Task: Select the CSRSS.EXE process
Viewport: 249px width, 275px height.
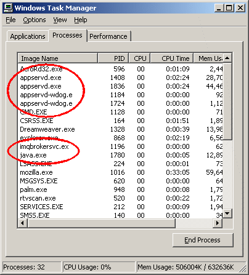Action: [x=120, y=121]
